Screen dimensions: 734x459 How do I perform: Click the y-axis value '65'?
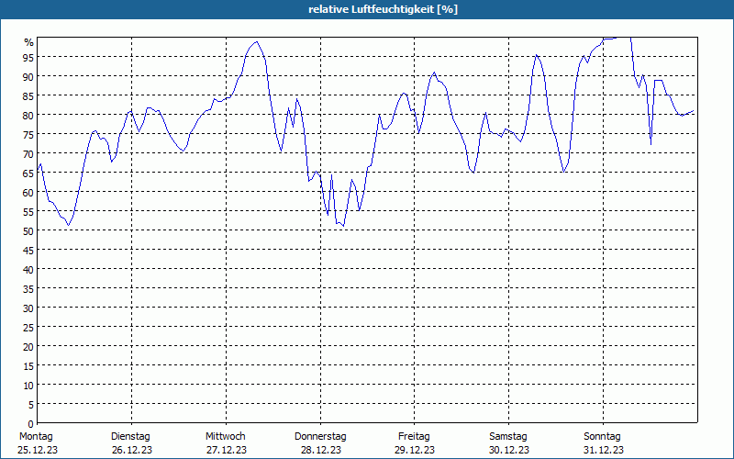point(29,173)
